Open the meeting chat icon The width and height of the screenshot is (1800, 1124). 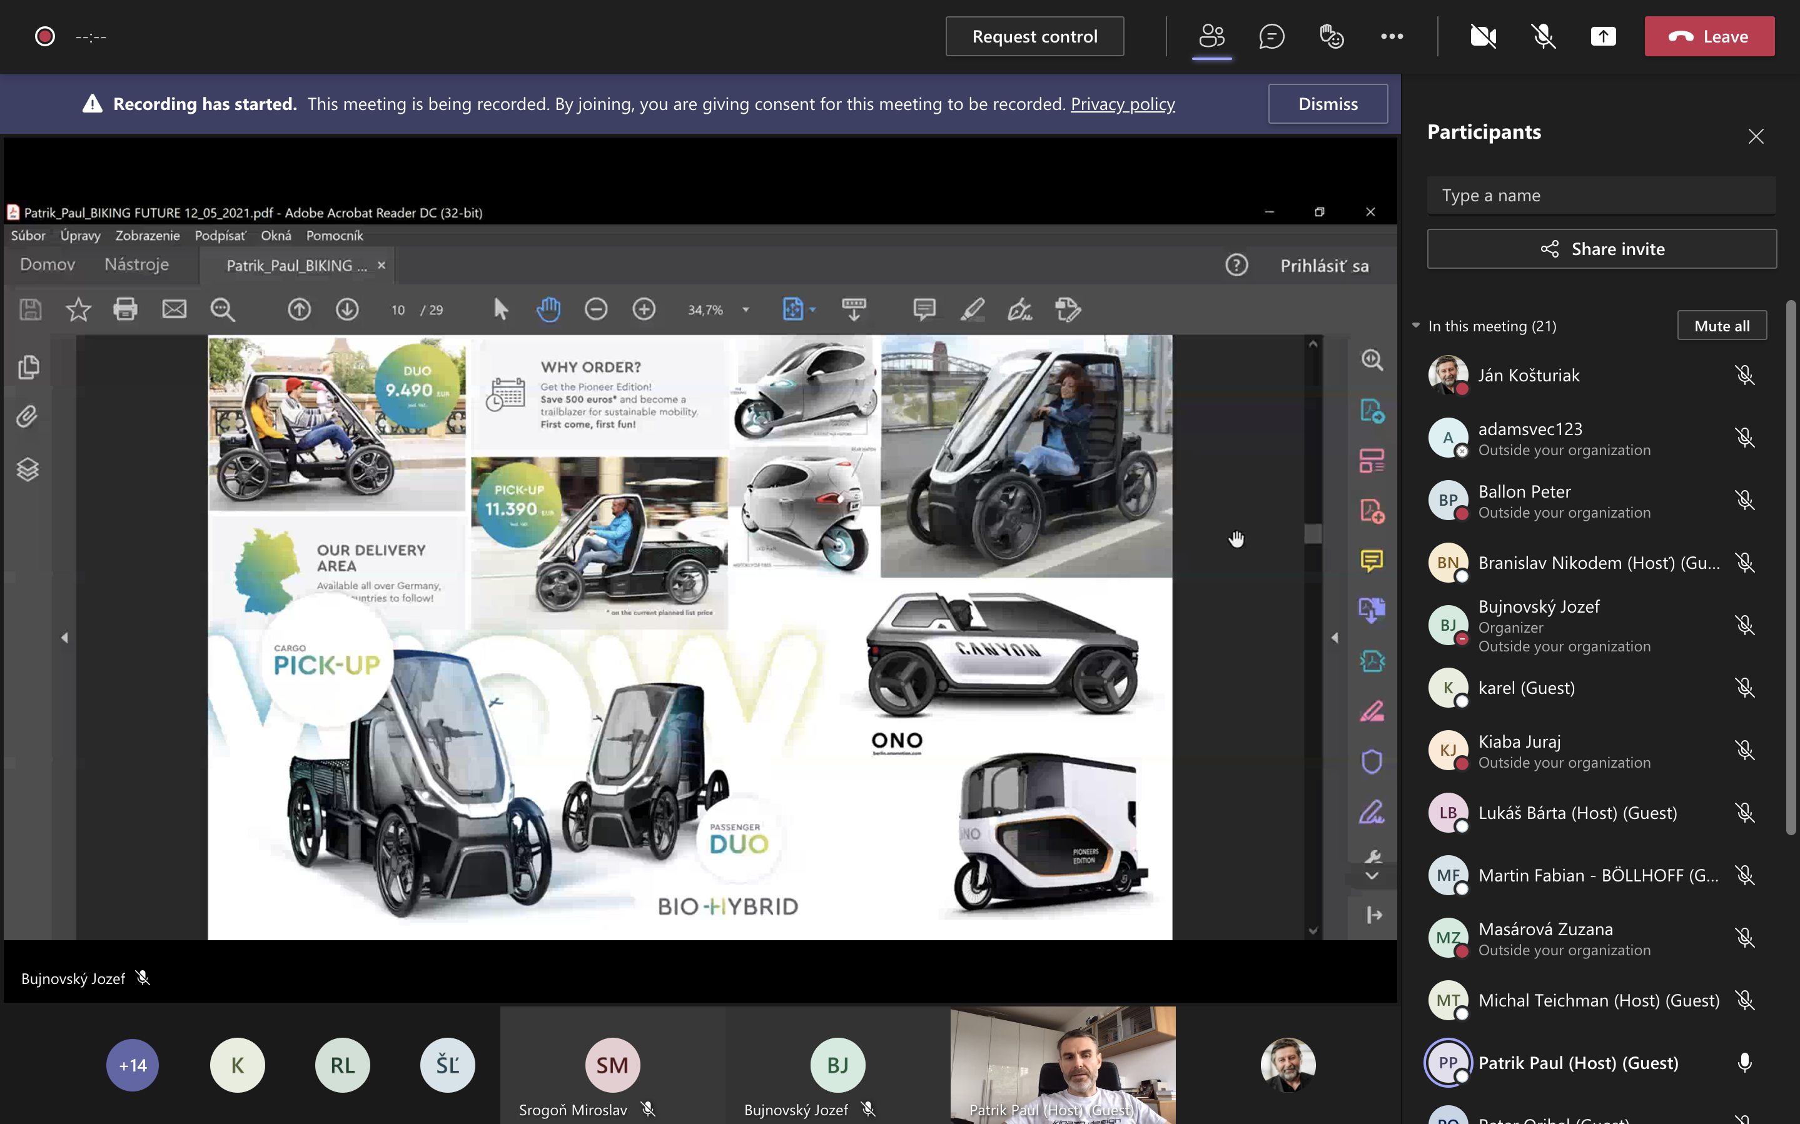point(1272,36)
